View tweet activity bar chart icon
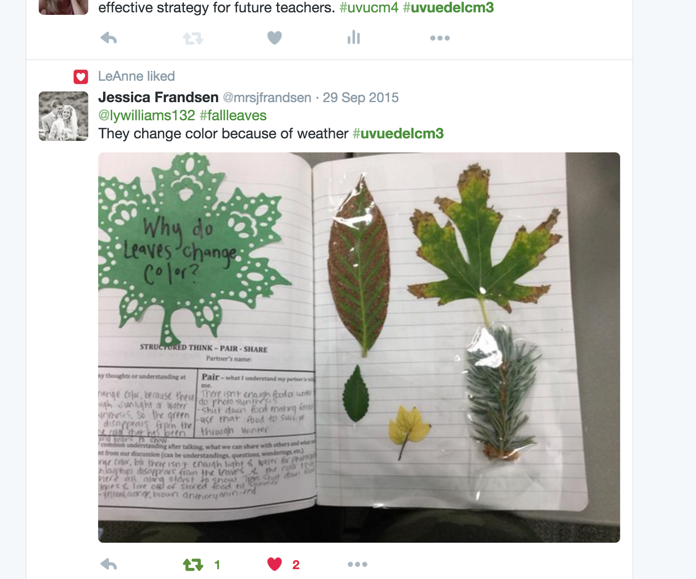Screen dimensions: 696x579 tap(354, 37)
